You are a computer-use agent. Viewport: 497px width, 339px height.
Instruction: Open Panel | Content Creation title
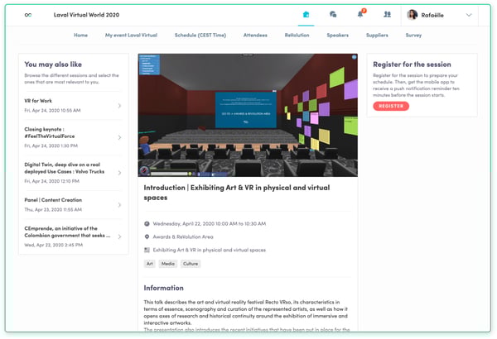pyautogui.click(x=53, y=200)
